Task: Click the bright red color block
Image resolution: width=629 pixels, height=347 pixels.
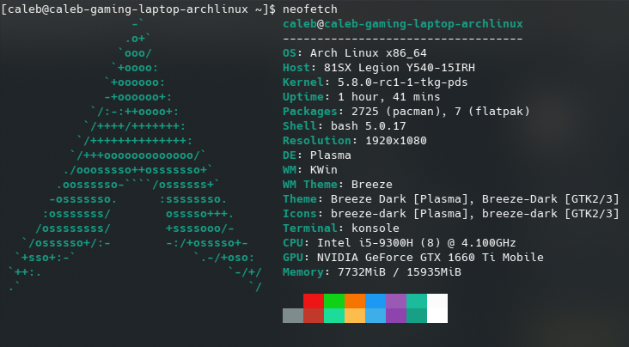Action: coord(314,301)
